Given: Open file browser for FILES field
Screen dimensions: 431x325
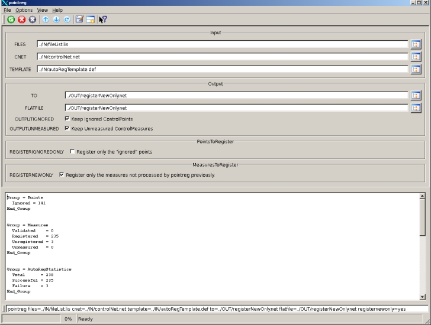Looking at the screenshot, I should [416, 44].
